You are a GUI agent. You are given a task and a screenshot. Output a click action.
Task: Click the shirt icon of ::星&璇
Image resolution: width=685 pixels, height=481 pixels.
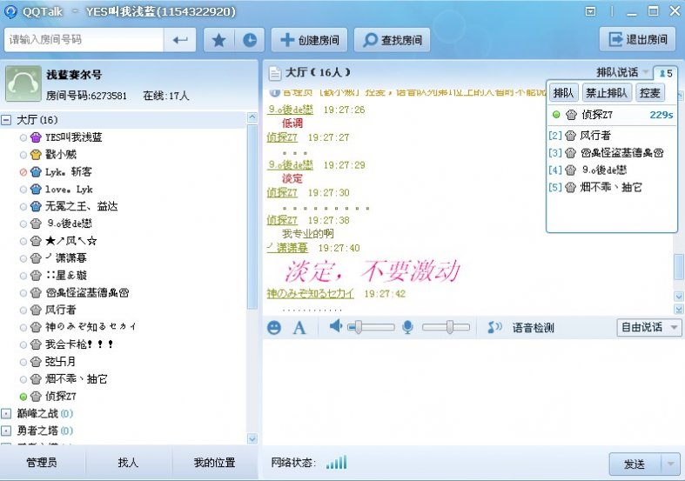[36, 276]
